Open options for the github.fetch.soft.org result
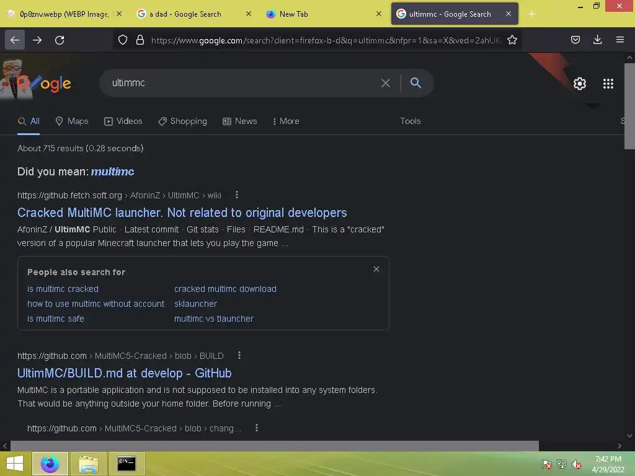Image resolution: width=635 pixels, height=476 pixels. pos(237,195)
